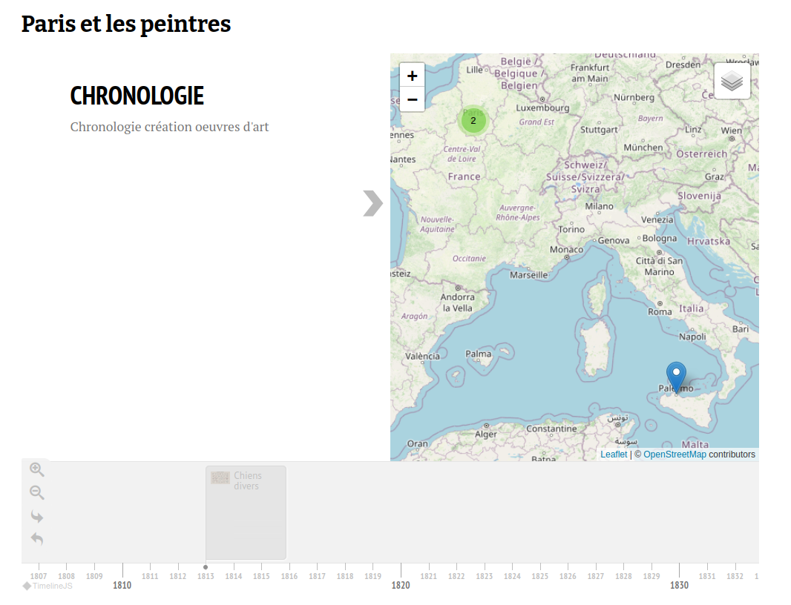Click the Monaco label on map
791x605 pixels.
(x=566, y=250)
